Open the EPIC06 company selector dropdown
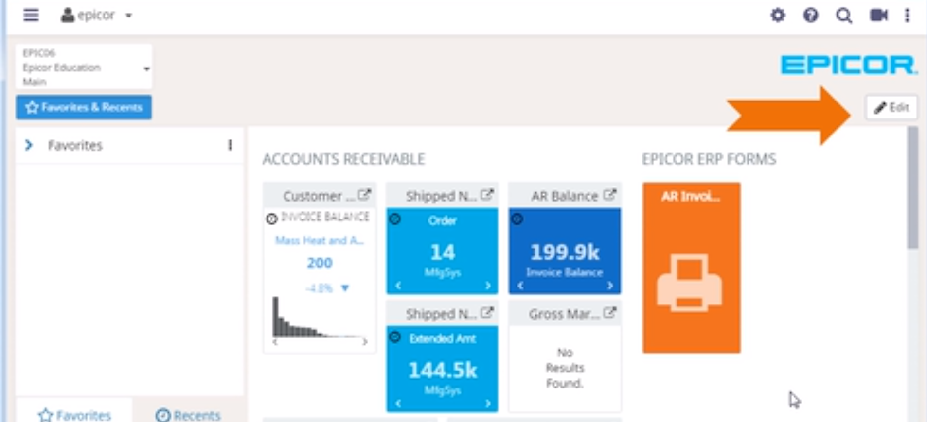The height and width of the screenshot is (422, 927). pos(84,67)
